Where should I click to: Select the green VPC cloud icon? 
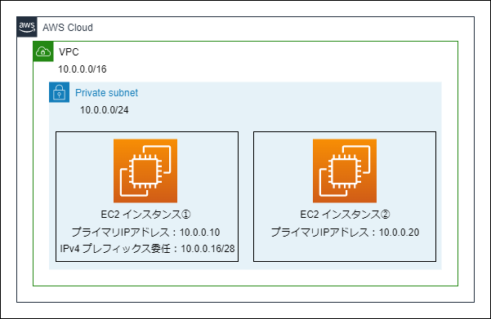click(x=43, y=51)
